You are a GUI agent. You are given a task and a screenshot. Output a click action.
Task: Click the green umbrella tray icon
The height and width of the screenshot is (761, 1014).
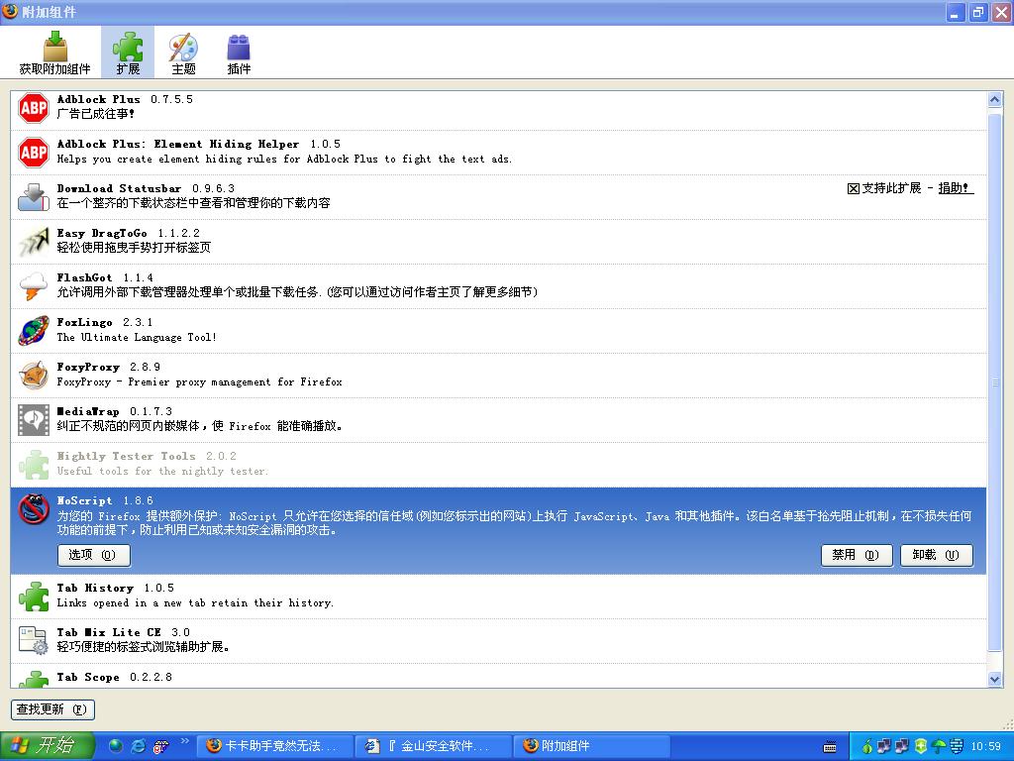coord(939,746)
